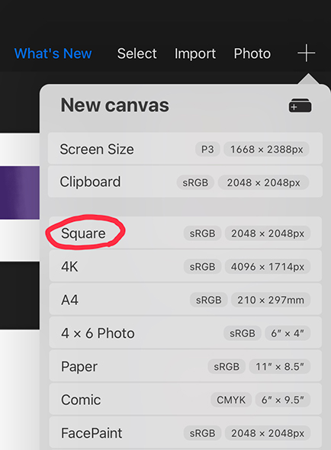331x450 pixels.
Task: Click the P3 color profile badge
Action: (x=207, y=149)
